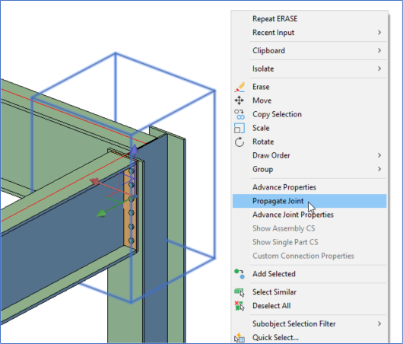Click the blue upward Z-axis gizmo arrow
The image size is (403, 344).
(x=134, y=150)
